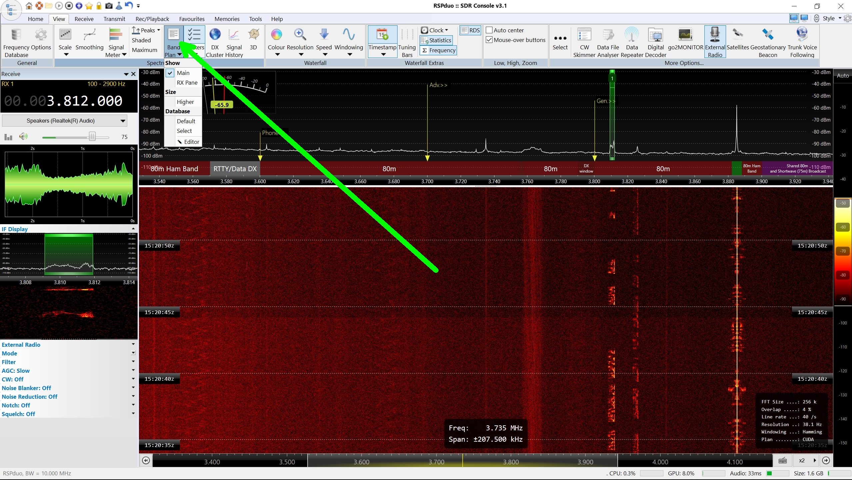Open the CW Skimmer tool
The image size is (852, 480).
coord(584,35)
